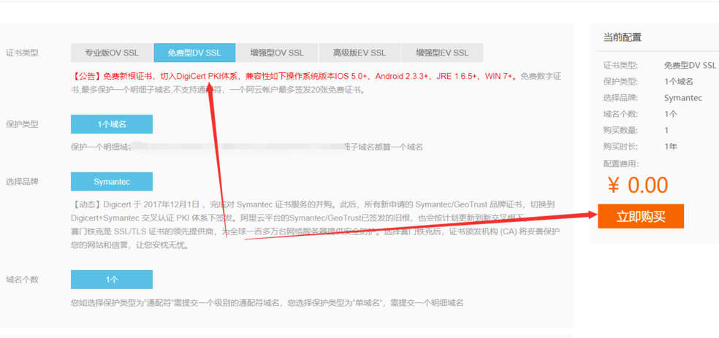Choose the 增强型OV SSL option
Viewport: 719px width, 338px height.
click(277, 53)
